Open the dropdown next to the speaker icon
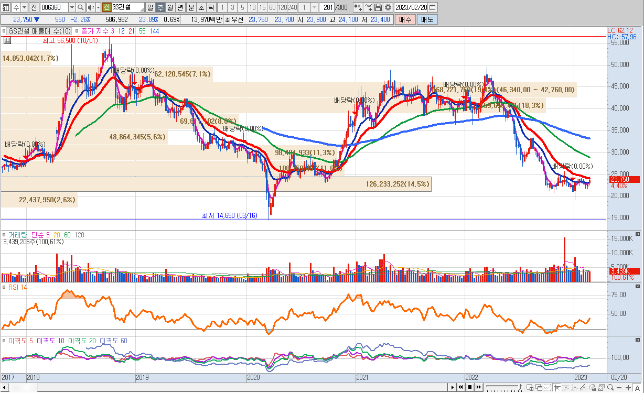This screenshot has width=644, height=393. pos(98,7)
